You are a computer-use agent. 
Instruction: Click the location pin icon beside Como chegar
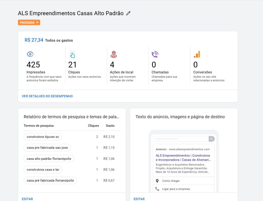[157, 181]
